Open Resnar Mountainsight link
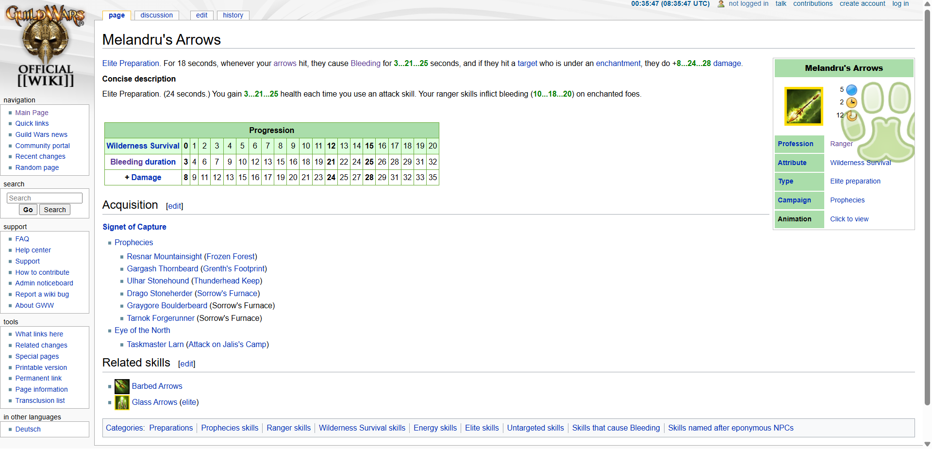The height and width of the screenshot is (449, 932). (x=165, y=256)
